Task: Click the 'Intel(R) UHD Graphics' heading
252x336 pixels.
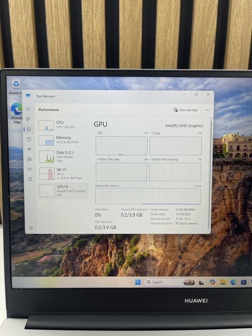Action: coord(184,126)
